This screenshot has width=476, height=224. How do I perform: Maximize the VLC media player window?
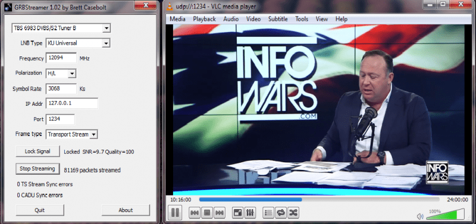[x=443, y=5]
